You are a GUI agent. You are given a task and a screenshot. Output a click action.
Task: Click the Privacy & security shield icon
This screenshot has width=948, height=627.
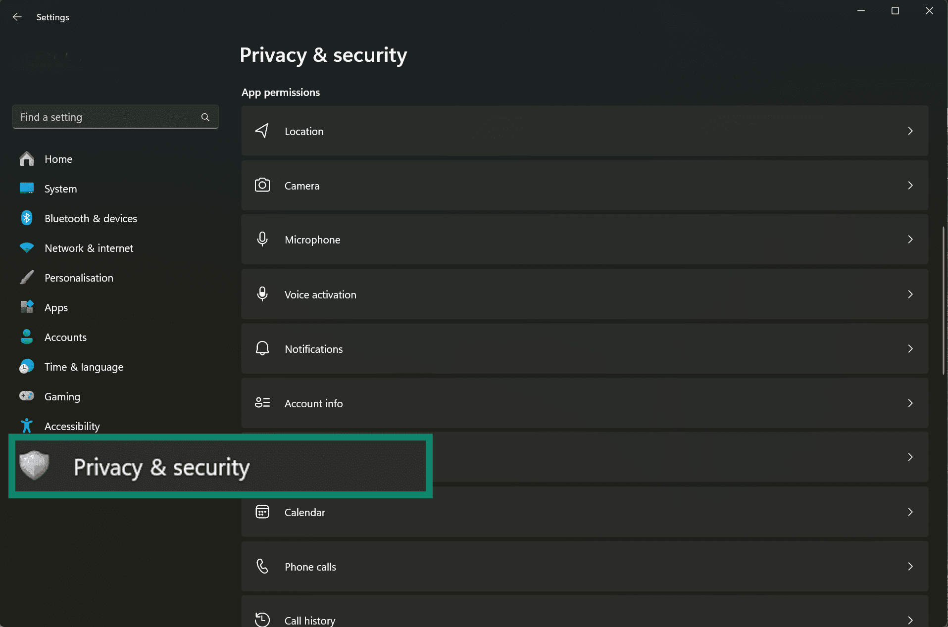tap(34, 466)
